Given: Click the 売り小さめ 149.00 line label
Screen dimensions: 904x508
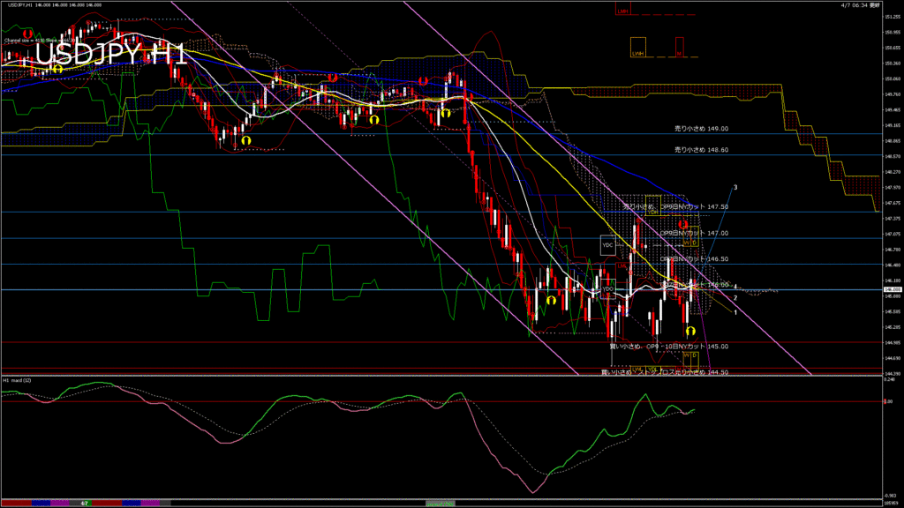Looking at the screenshot, I should [701, 128].
